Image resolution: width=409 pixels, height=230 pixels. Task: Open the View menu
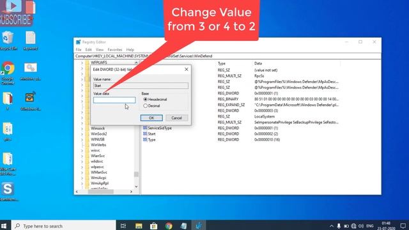[x=100, y=50]
